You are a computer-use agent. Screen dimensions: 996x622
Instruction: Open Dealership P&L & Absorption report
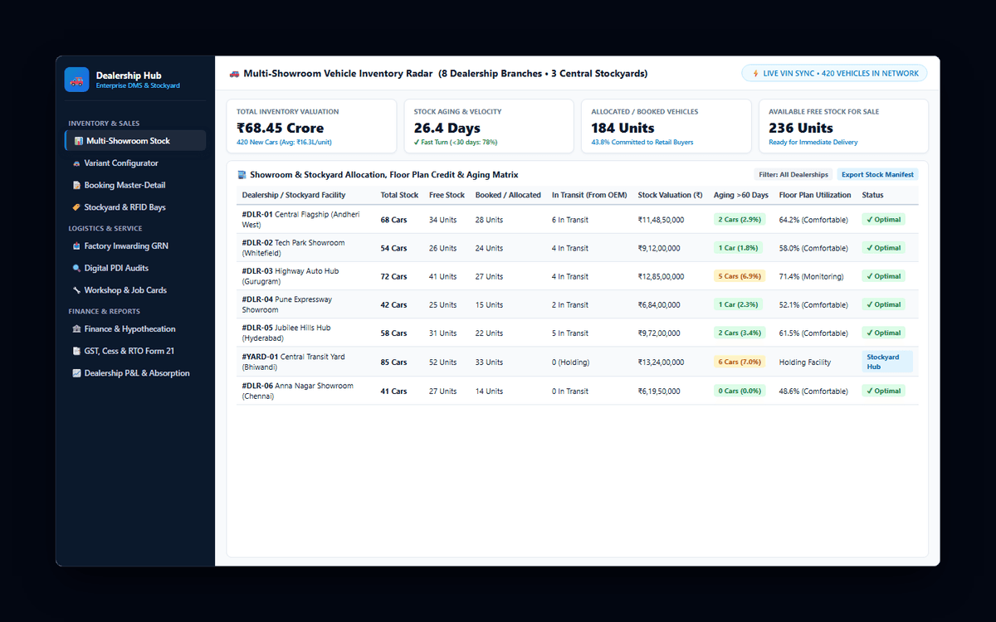point(135,373)
